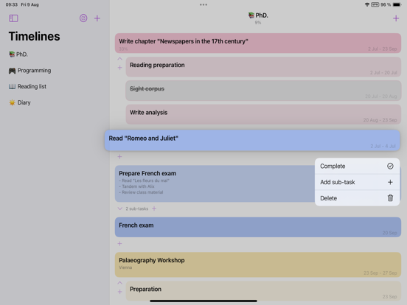Click the plus icon beside Add sub-task
This screenshot has width=407, height=305.
click(390, 182)
